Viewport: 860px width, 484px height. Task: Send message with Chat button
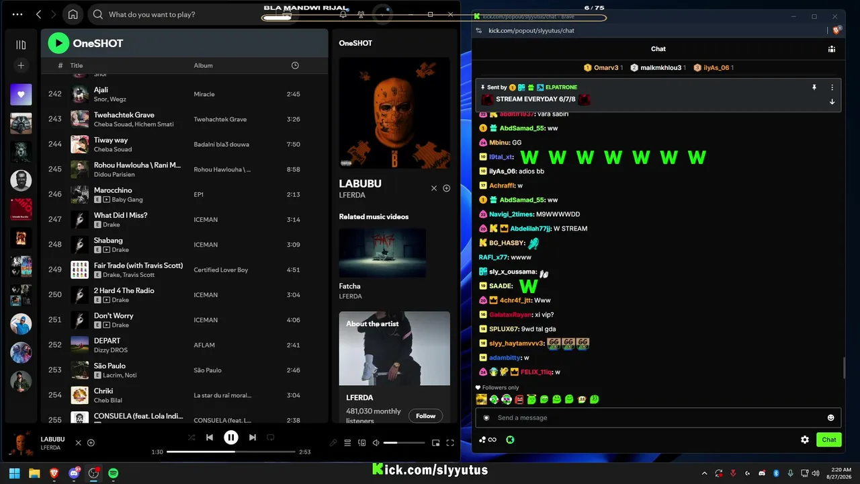(829, 440)
